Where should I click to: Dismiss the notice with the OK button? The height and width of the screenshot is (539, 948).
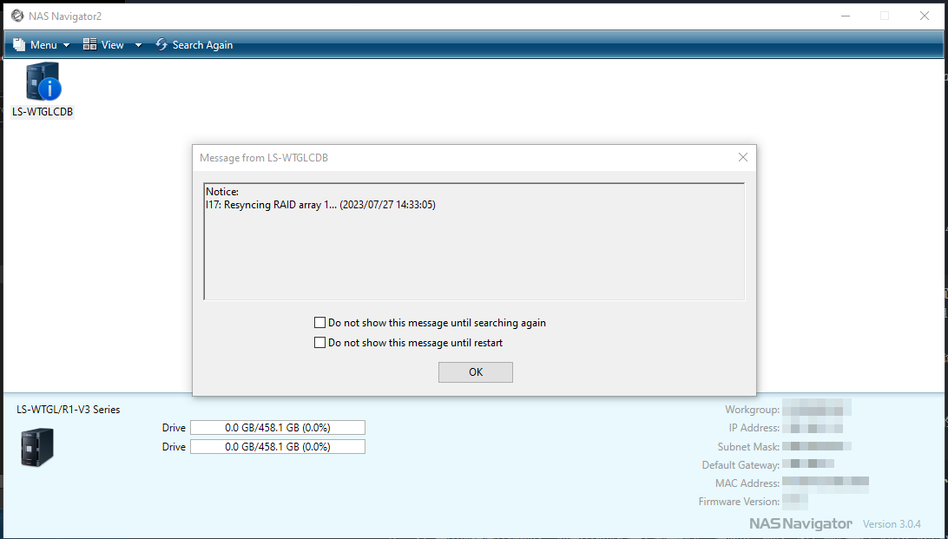point(475,371)
